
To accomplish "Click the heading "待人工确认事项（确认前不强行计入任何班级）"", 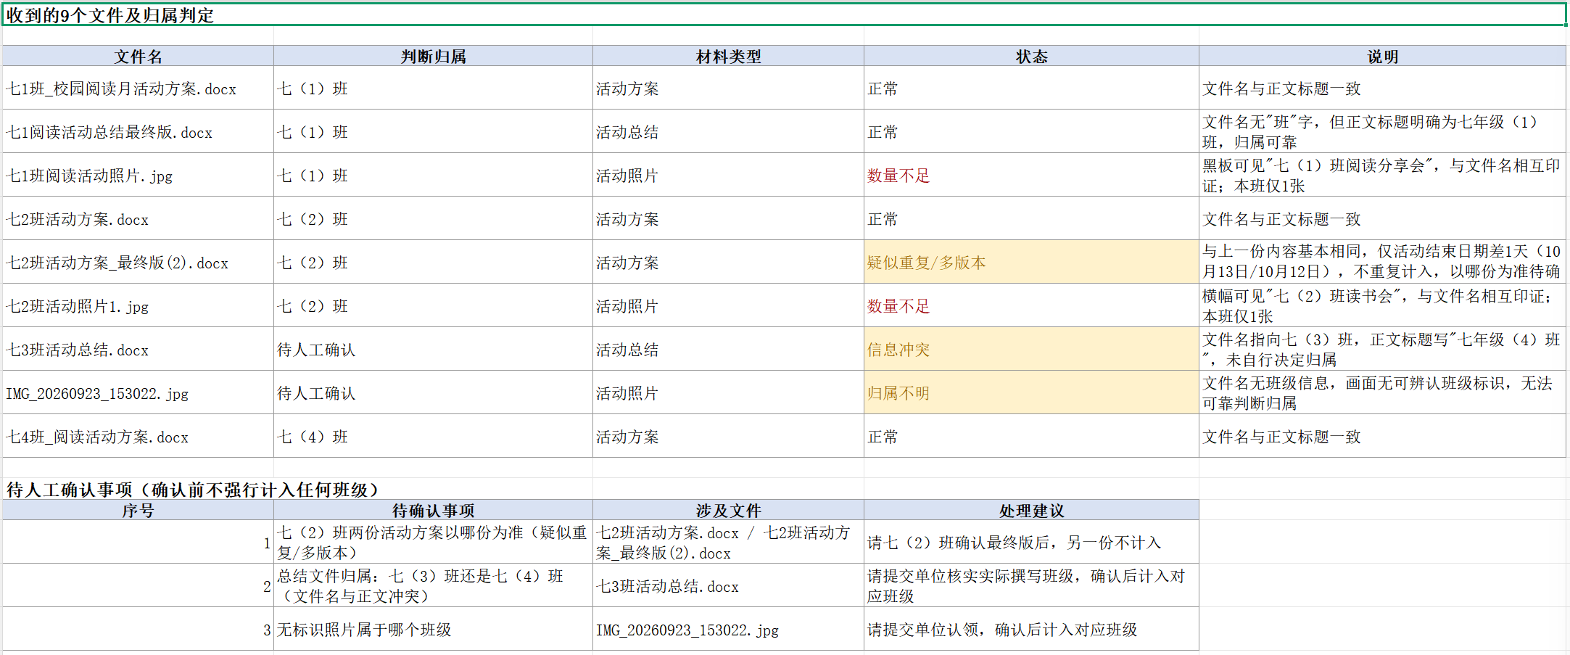I will [x=192, y=490].
